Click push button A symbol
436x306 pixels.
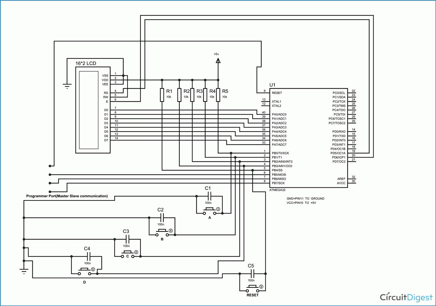tap(210, 211)
